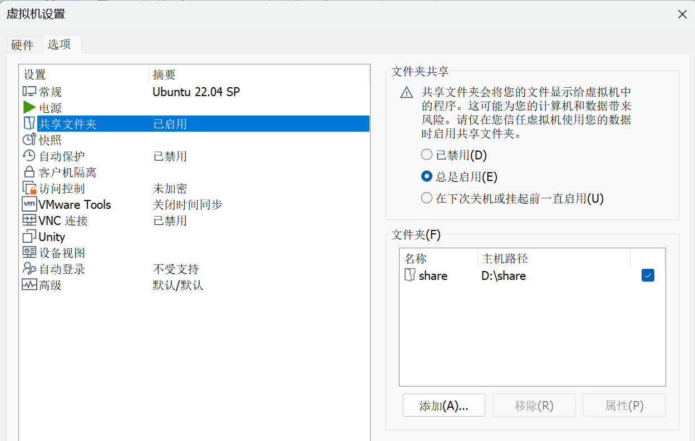This screenshot has height=441, width=695.
Task: Click the 属性(P) button
Action: [624, 405]
